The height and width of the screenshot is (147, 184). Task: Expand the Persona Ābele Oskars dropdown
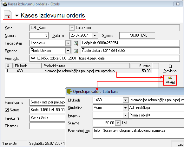coord(68,51)
